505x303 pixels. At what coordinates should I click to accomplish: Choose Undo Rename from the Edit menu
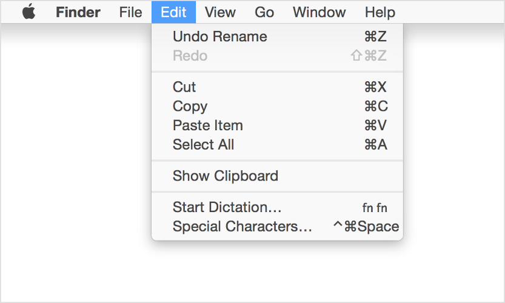point(219,36)
